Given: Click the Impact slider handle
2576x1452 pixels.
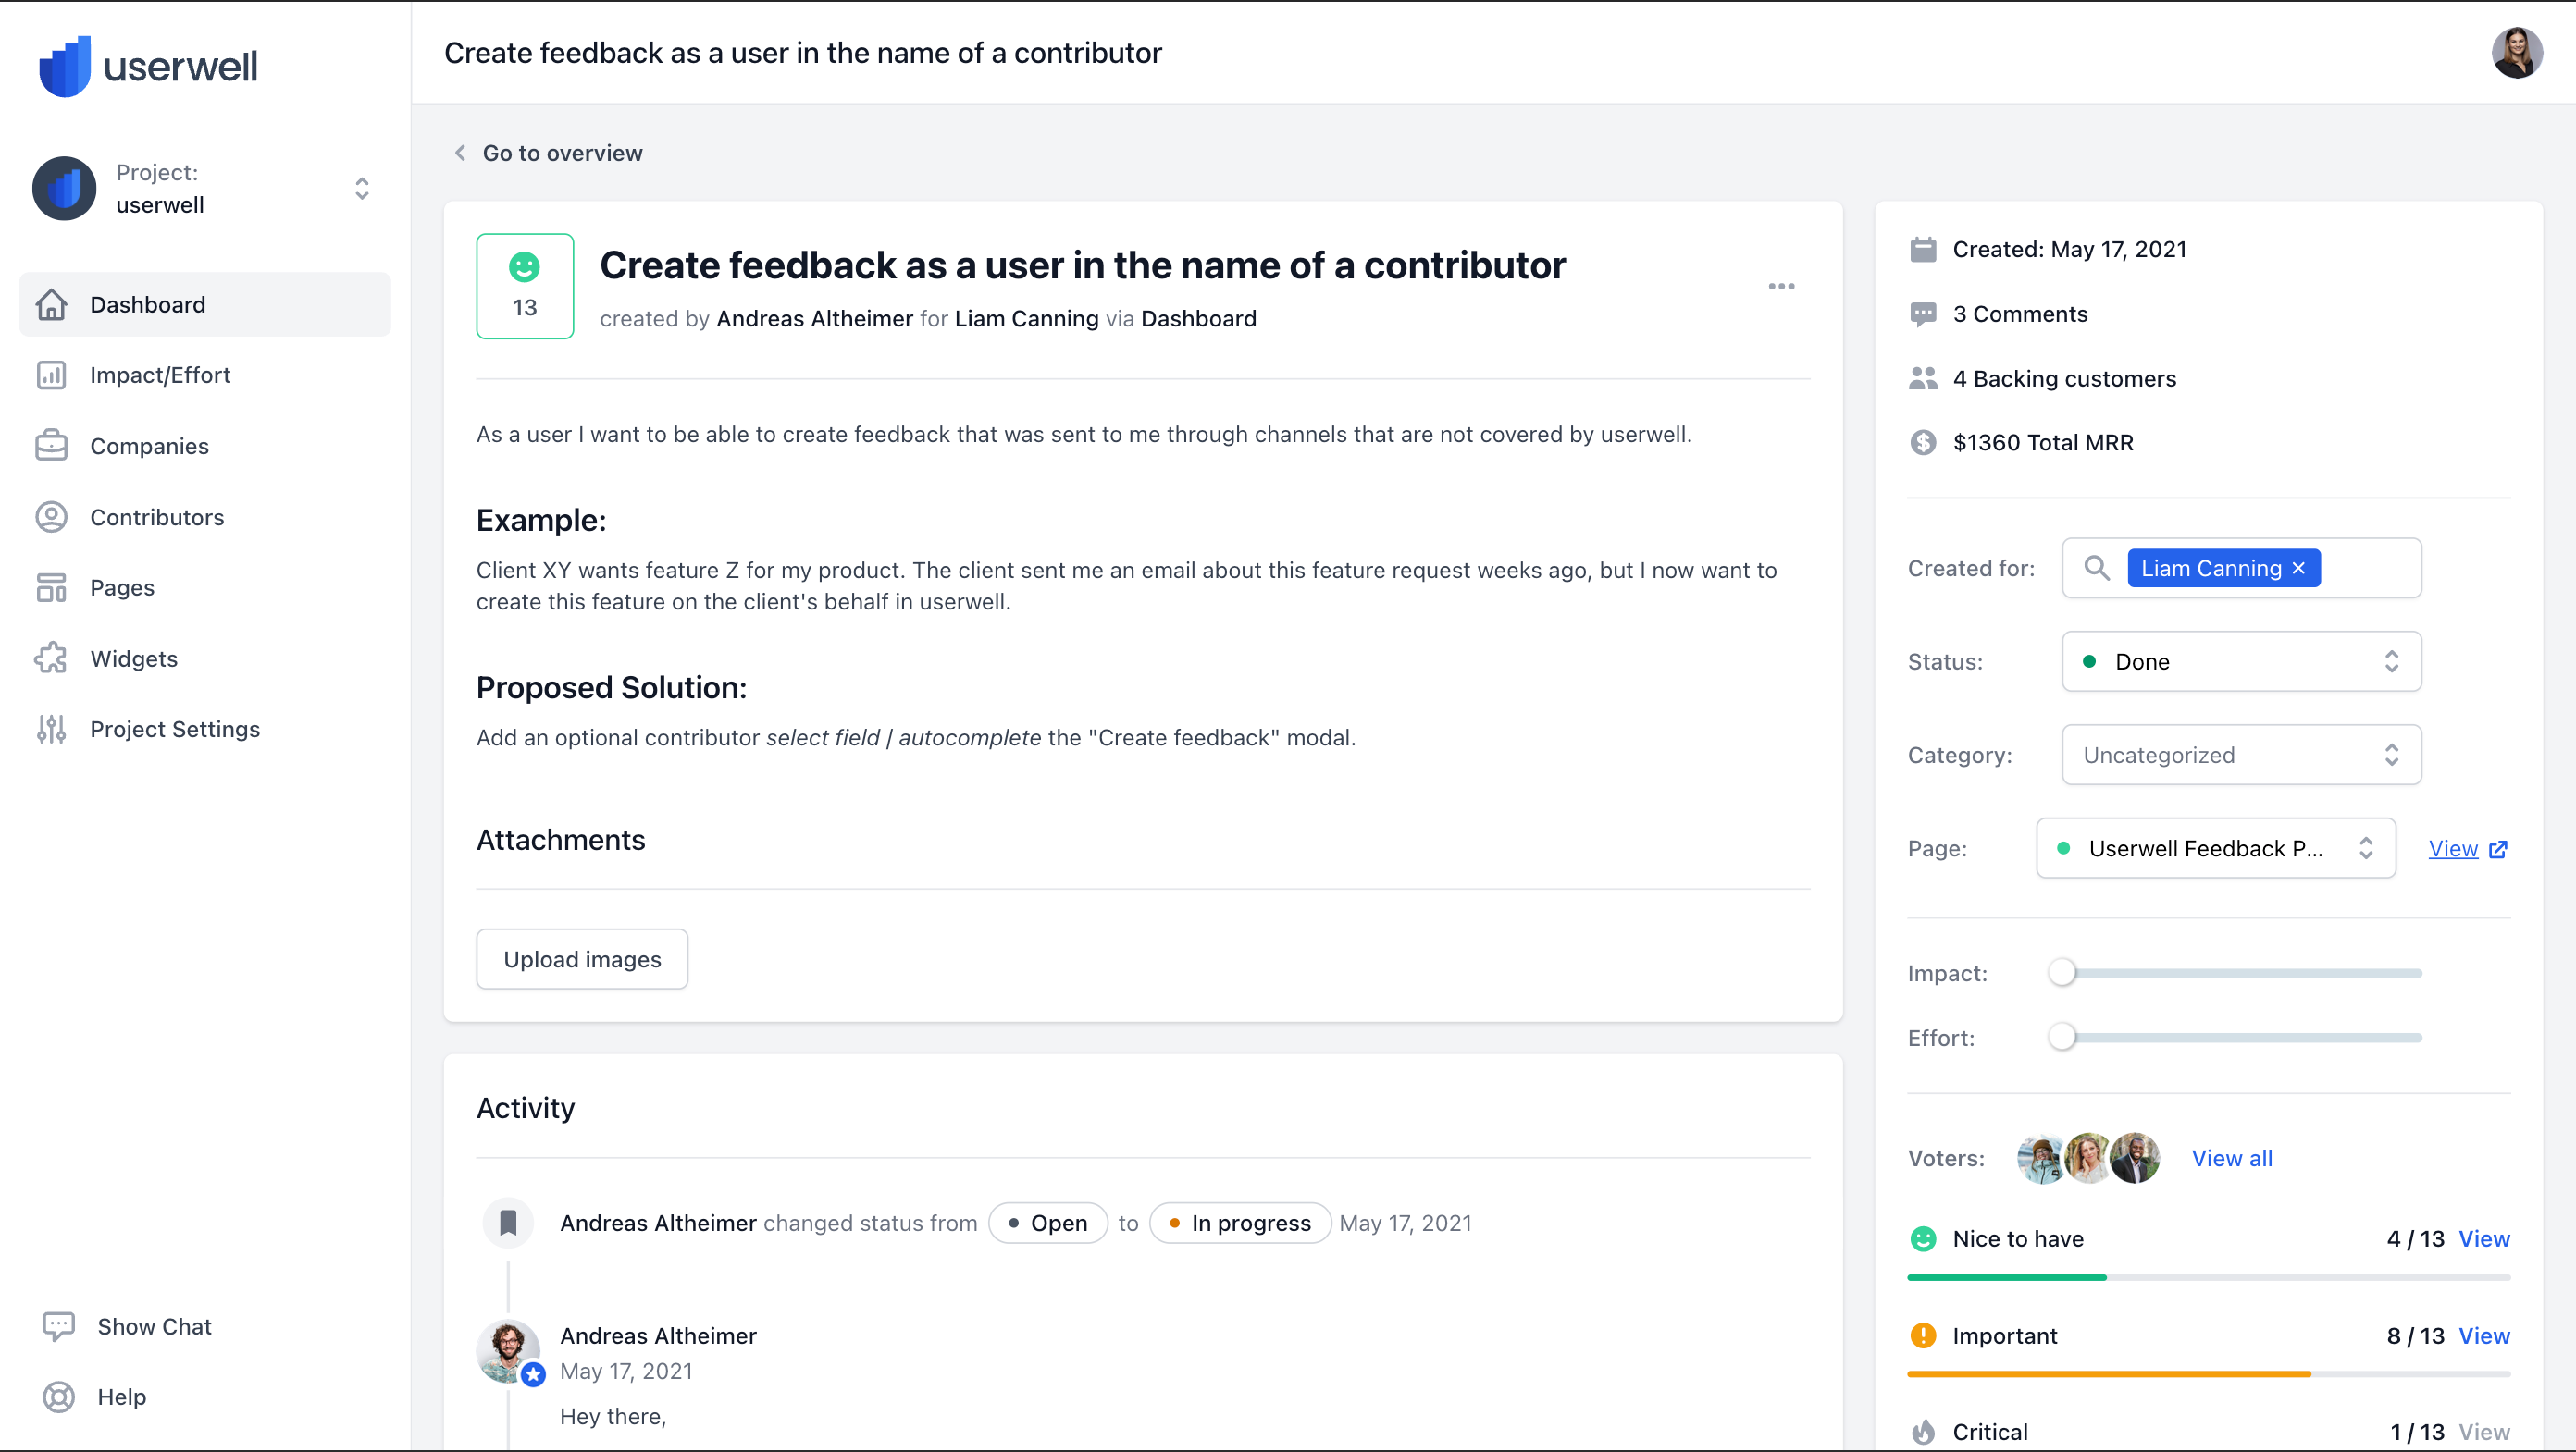Looking at the screenshot, I should pos(2062,973).
